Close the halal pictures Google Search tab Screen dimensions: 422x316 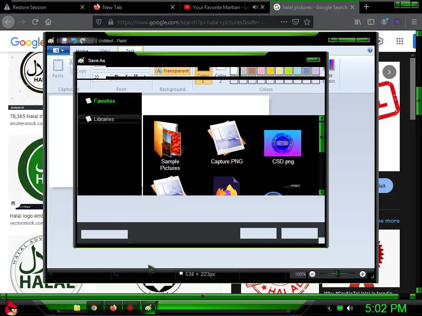tap(352, 7)
